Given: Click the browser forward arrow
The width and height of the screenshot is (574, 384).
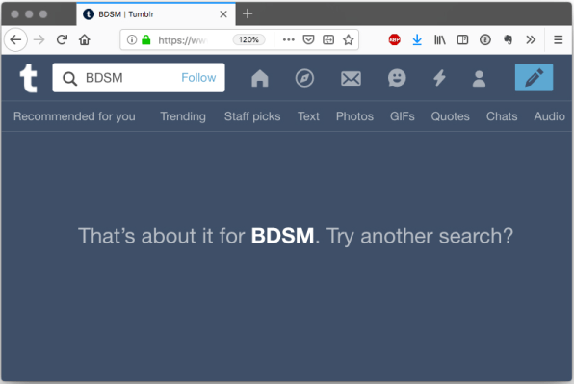Looking at the screenshot, I should (39, 39).
